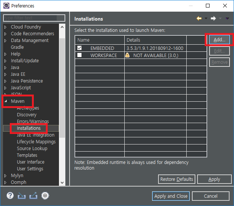Expand the Oomph tree node
This screenshot has height=206, width=234.
click(6, 182)
